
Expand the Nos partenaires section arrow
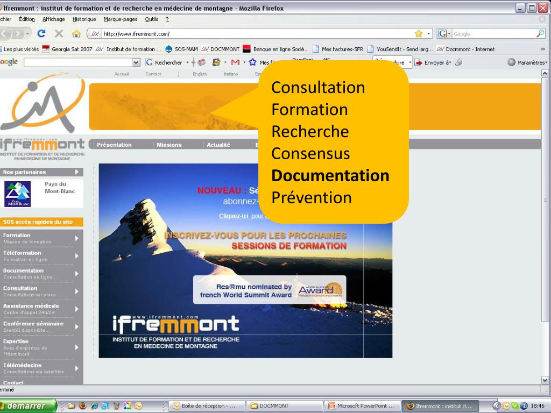[x=77, y=172]
